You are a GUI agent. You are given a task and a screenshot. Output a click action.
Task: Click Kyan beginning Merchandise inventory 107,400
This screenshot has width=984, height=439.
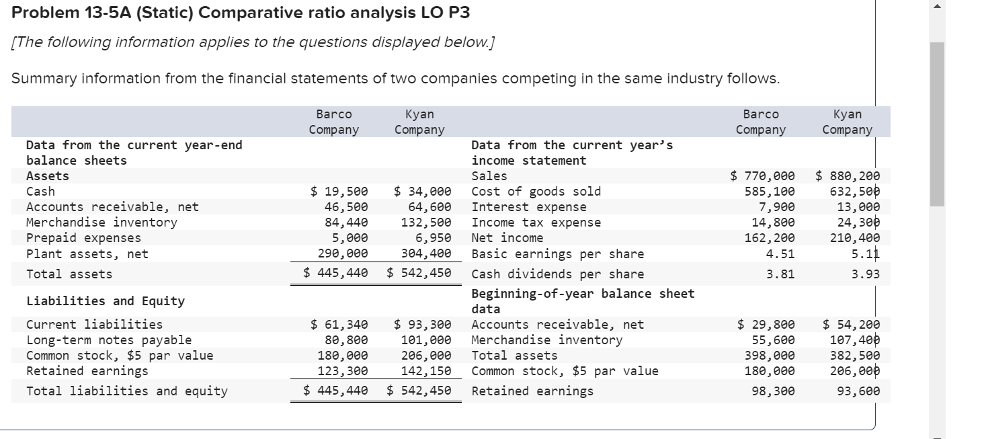click(x=855, y=340)
